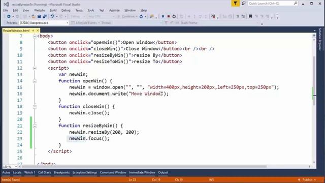Image resolution: width=325 pixels, height=183 pixels.
Task: Click the Ln 23 status bar entry
Action: point(132,179)
